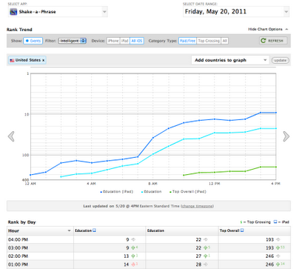This screenshot has width=296, height=269.
Task: Select the 01:00 PM row
Action: pyautogui.click(x=149, y=265)
